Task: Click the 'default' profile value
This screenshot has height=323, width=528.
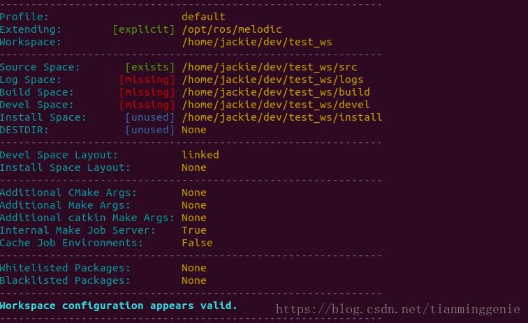Action: pos(203,17)
